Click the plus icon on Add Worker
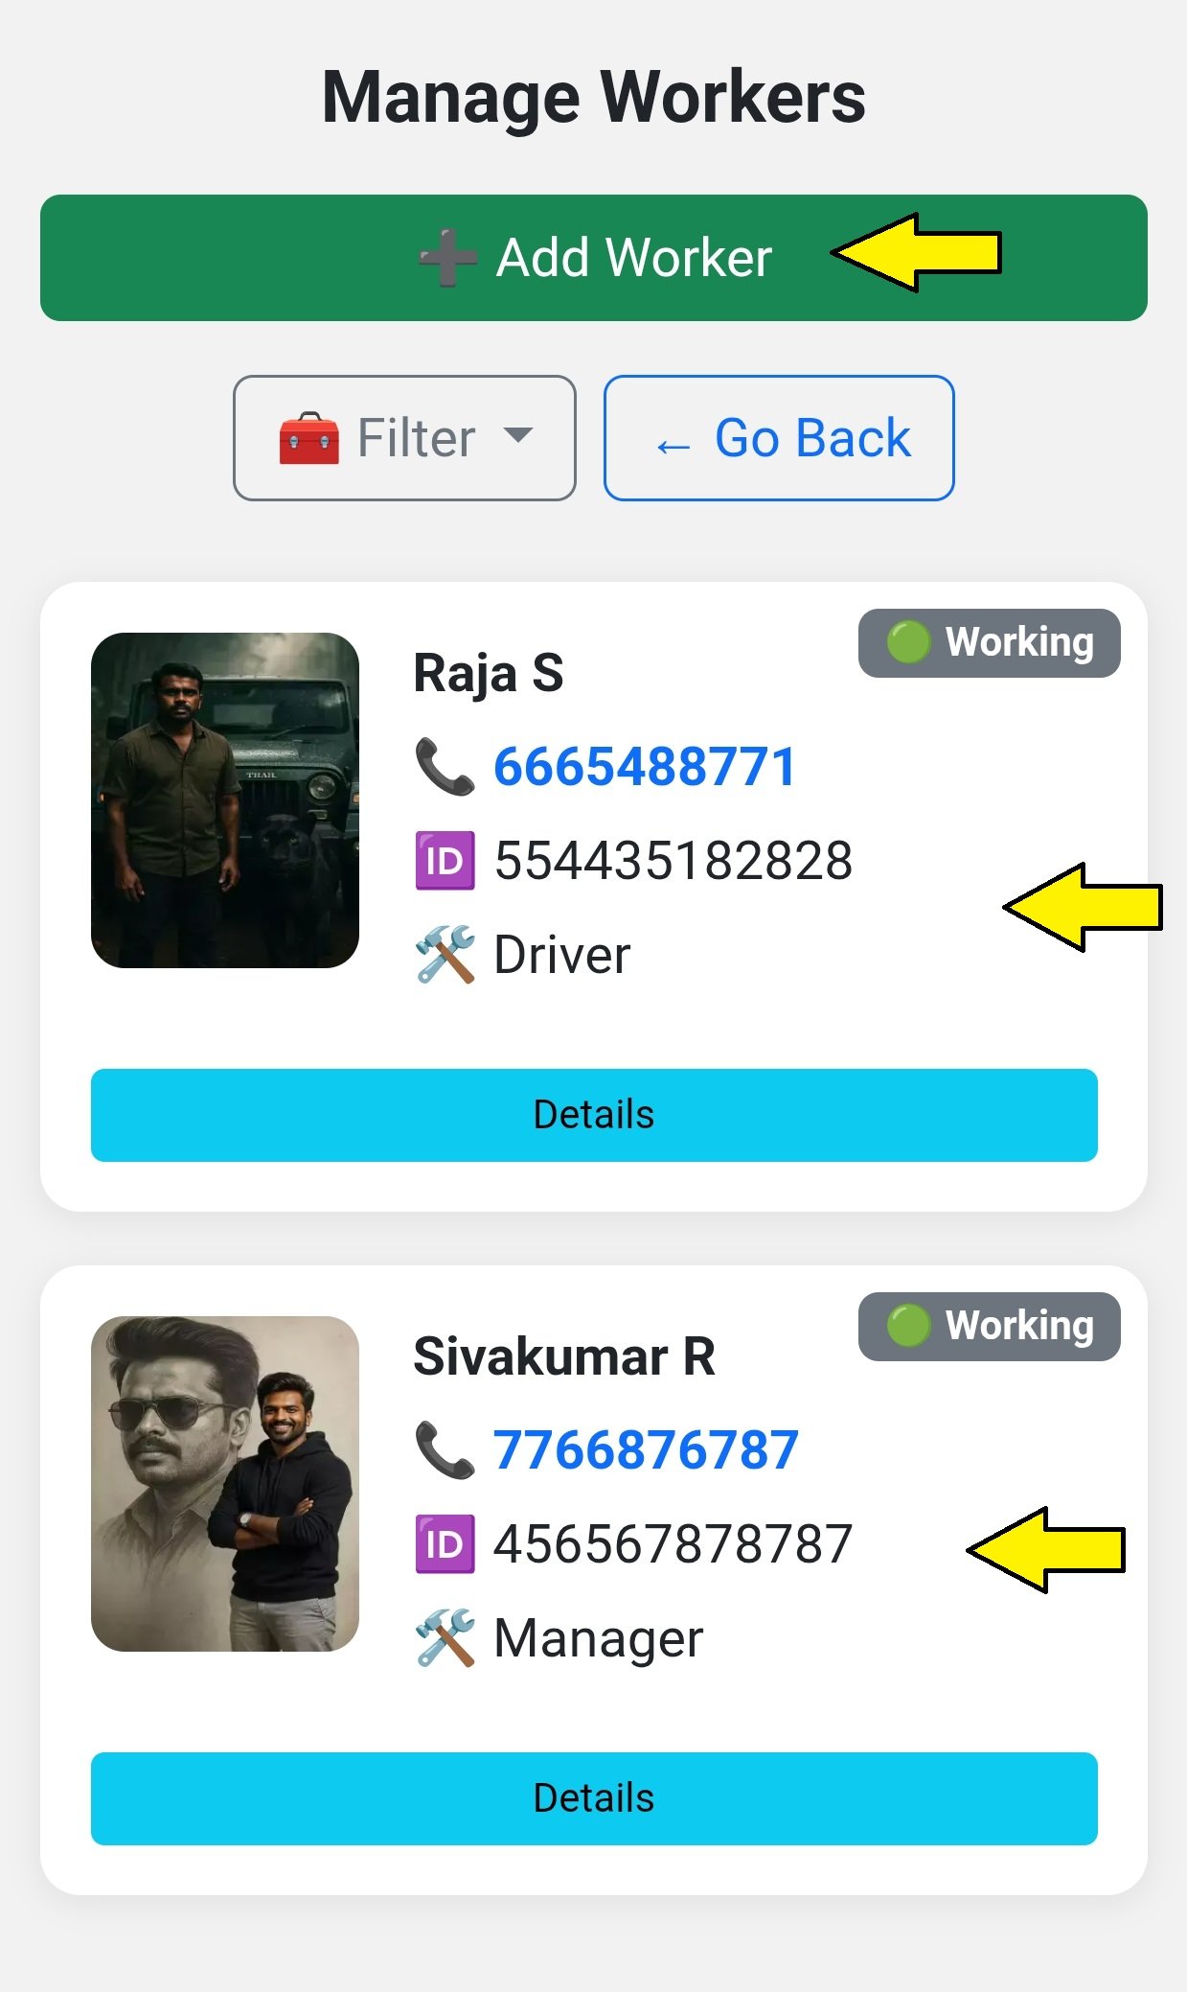 (x=447, y=258)
